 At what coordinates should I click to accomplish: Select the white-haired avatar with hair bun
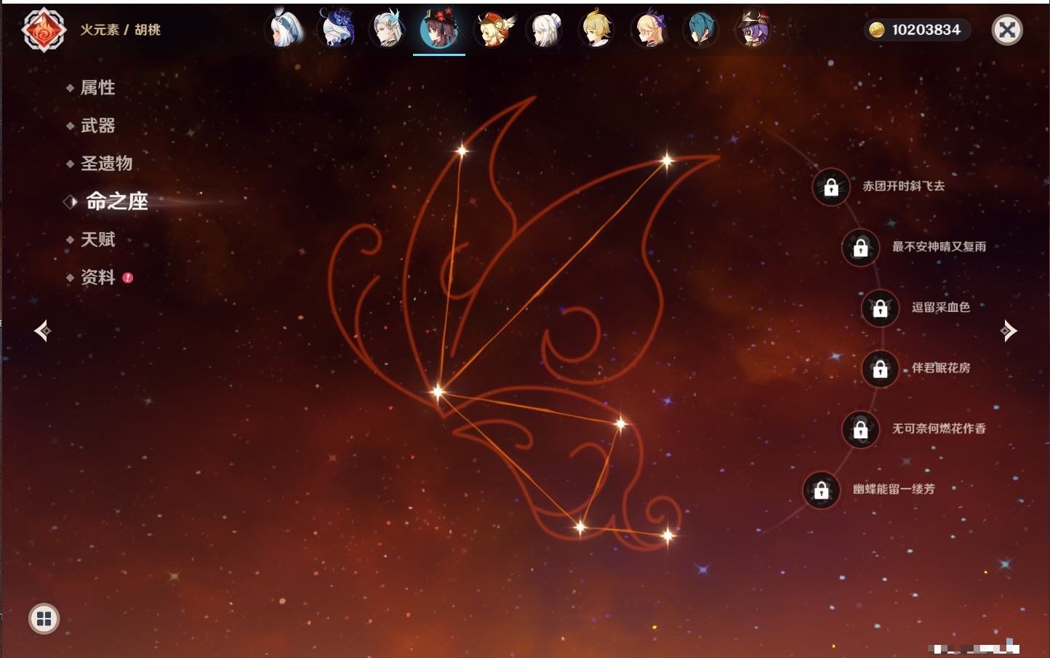545,31
